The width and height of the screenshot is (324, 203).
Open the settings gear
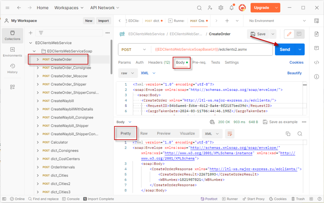(x=221, y=8)
